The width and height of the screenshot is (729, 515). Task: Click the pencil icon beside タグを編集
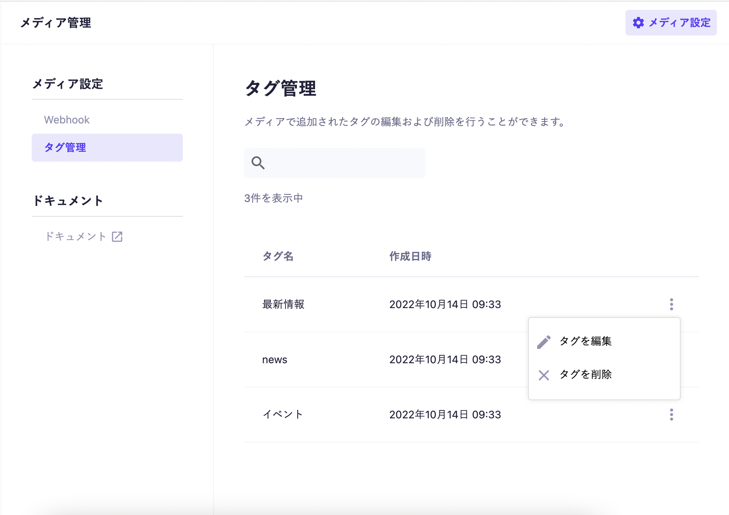coord(544,342)
